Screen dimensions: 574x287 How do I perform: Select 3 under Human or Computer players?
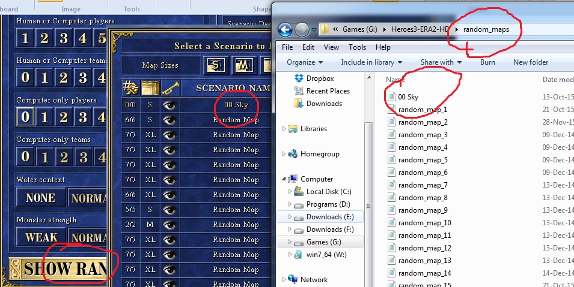click(64, 38)
